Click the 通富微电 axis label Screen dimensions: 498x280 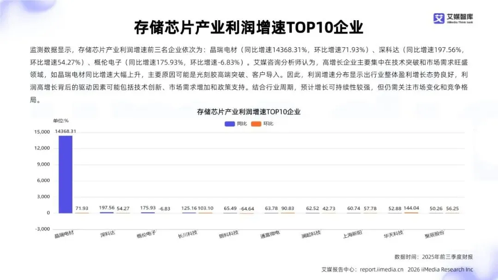click(270, 234)
